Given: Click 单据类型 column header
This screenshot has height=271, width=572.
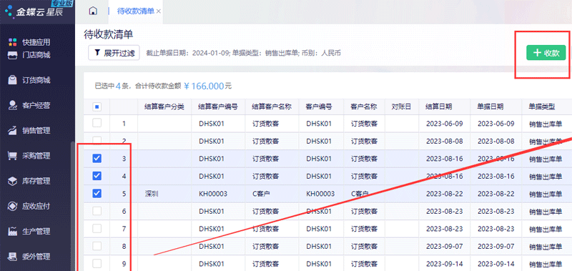Looking at the screenshot, I should (x=542, y=107).
